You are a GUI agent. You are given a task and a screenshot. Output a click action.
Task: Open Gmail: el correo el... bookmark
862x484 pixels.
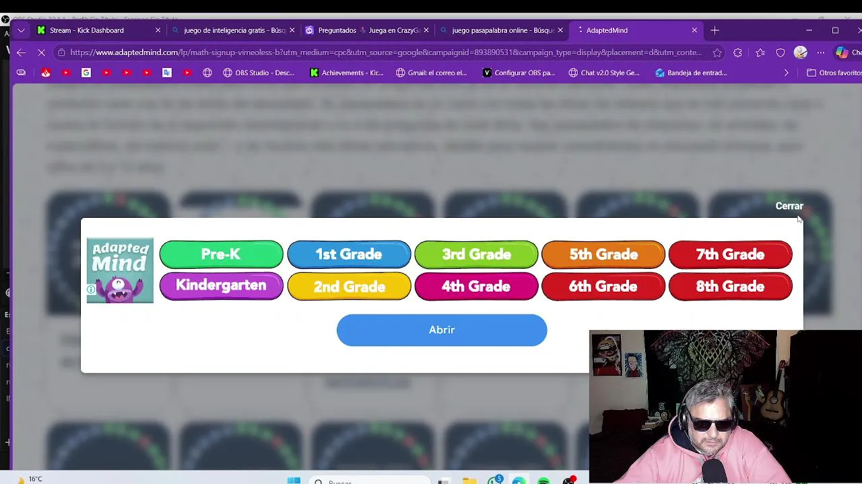[431, 73]
